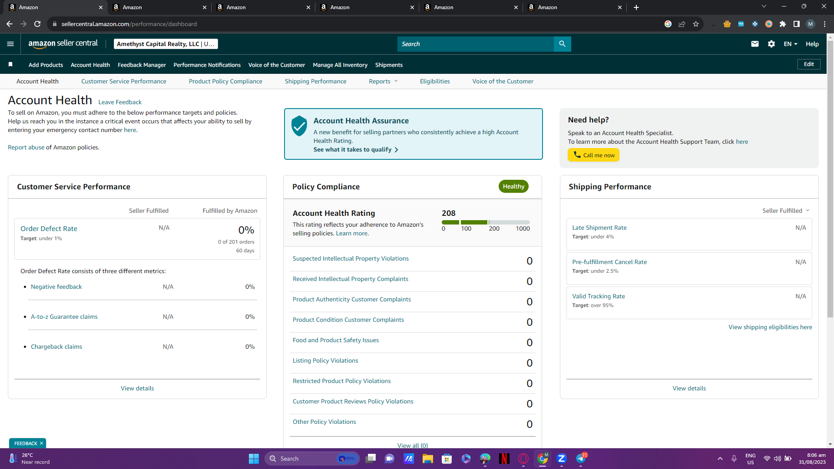The height and width of the screenshot is (469, 834).
Task: Click the search magnifier button
Action: (x=562, y=44)
